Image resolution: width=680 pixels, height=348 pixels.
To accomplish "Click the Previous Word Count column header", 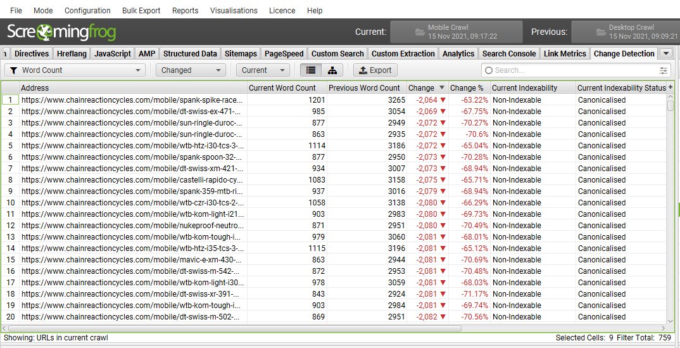I will click(x=367, y=87).
